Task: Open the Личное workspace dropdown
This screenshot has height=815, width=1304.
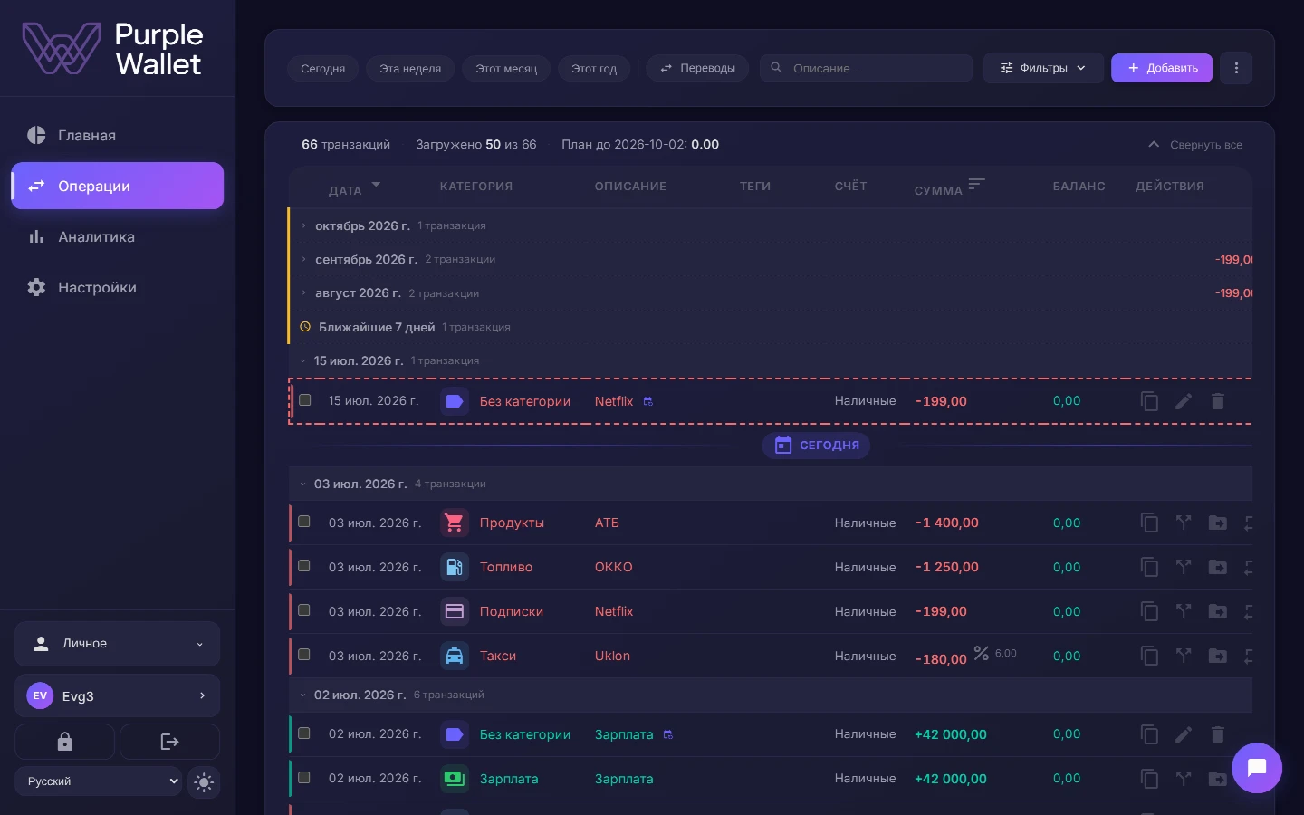Action: pos(117,644)
